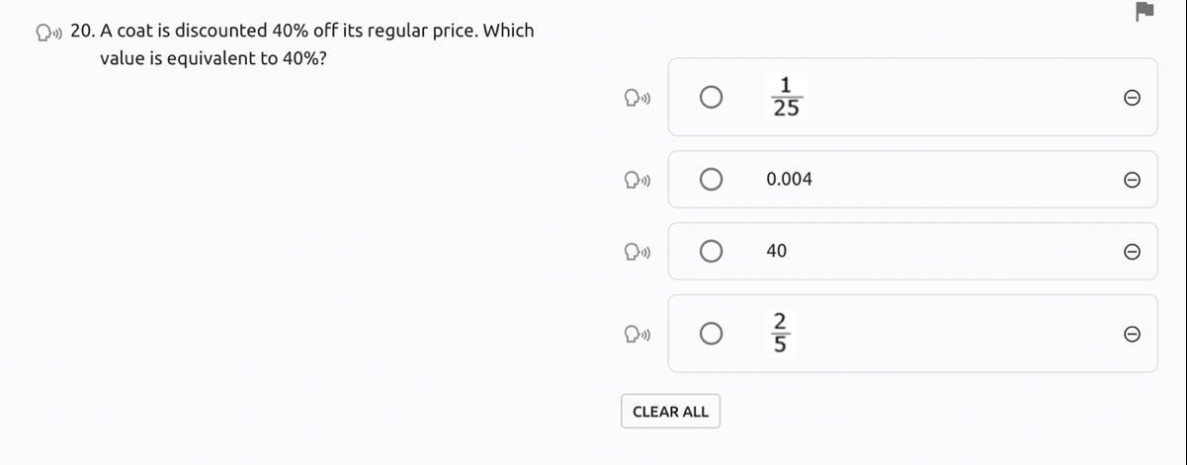Strike out the 2/5 answer choice
This screenshot has height=465, width=1187.
tap(1133, 335)
